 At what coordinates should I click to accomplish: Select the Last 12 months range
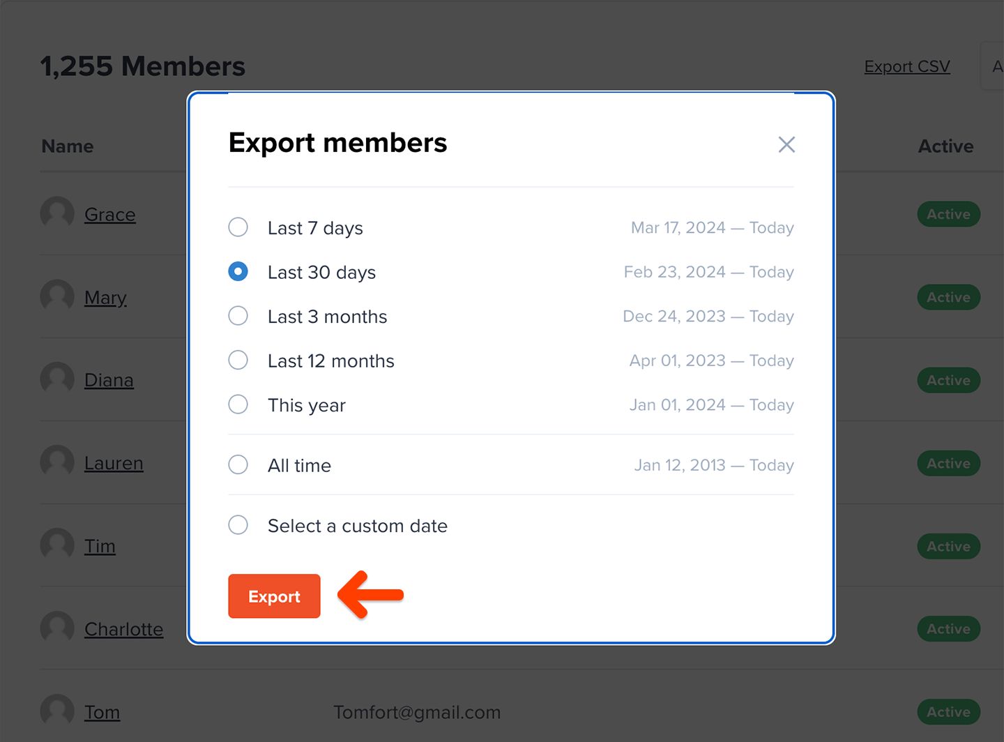pos(238,360)
